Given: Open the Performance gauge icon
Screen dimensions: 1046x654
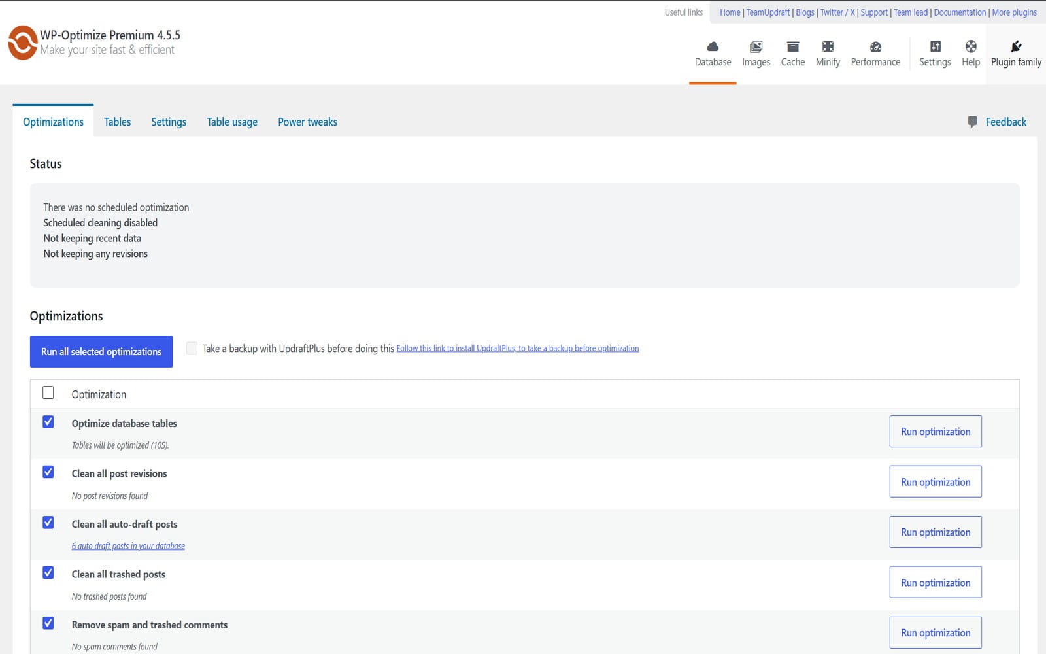Looking at the screenshot, I should coord(875,46).
